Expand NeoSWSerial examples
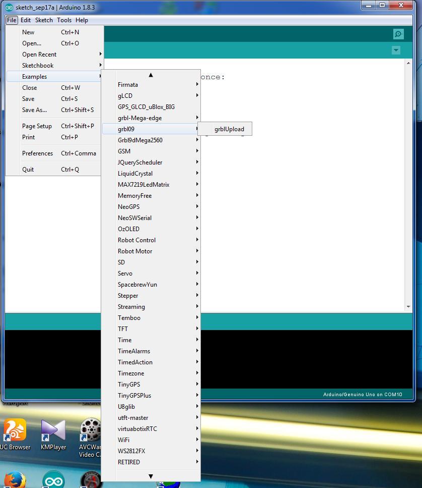Image resolution: width=422 pixels, height=488 pixels. tap(151, 218)
